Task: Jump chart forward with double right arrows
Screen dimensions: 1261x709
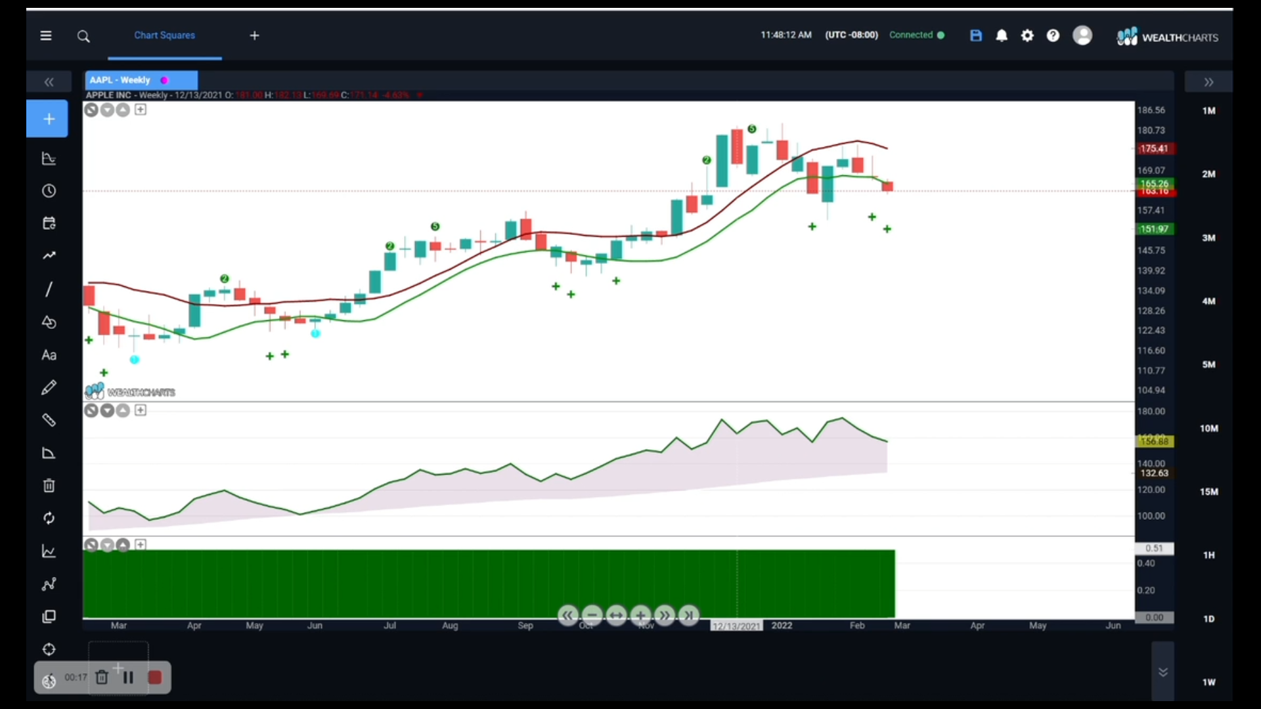Action: tap(665, 616)
